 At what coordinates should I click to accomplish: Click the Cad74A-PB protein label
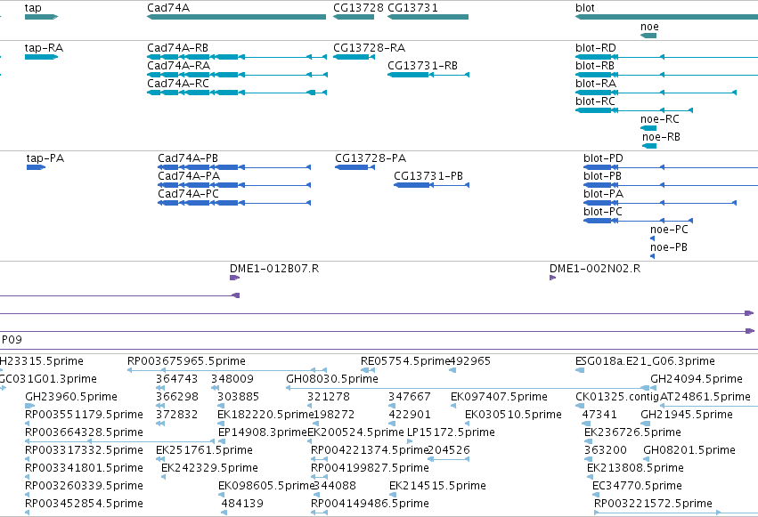(x=188, y=158)
